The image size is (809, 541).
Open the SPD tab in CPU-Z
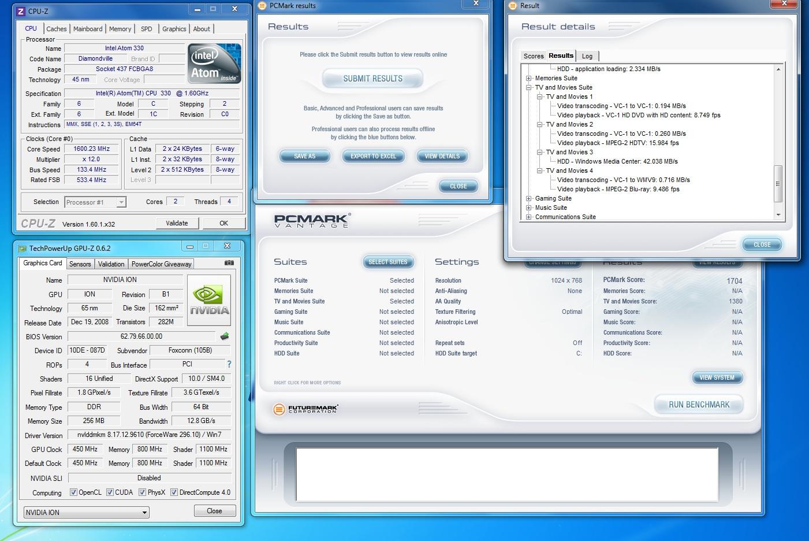point(147,29)
